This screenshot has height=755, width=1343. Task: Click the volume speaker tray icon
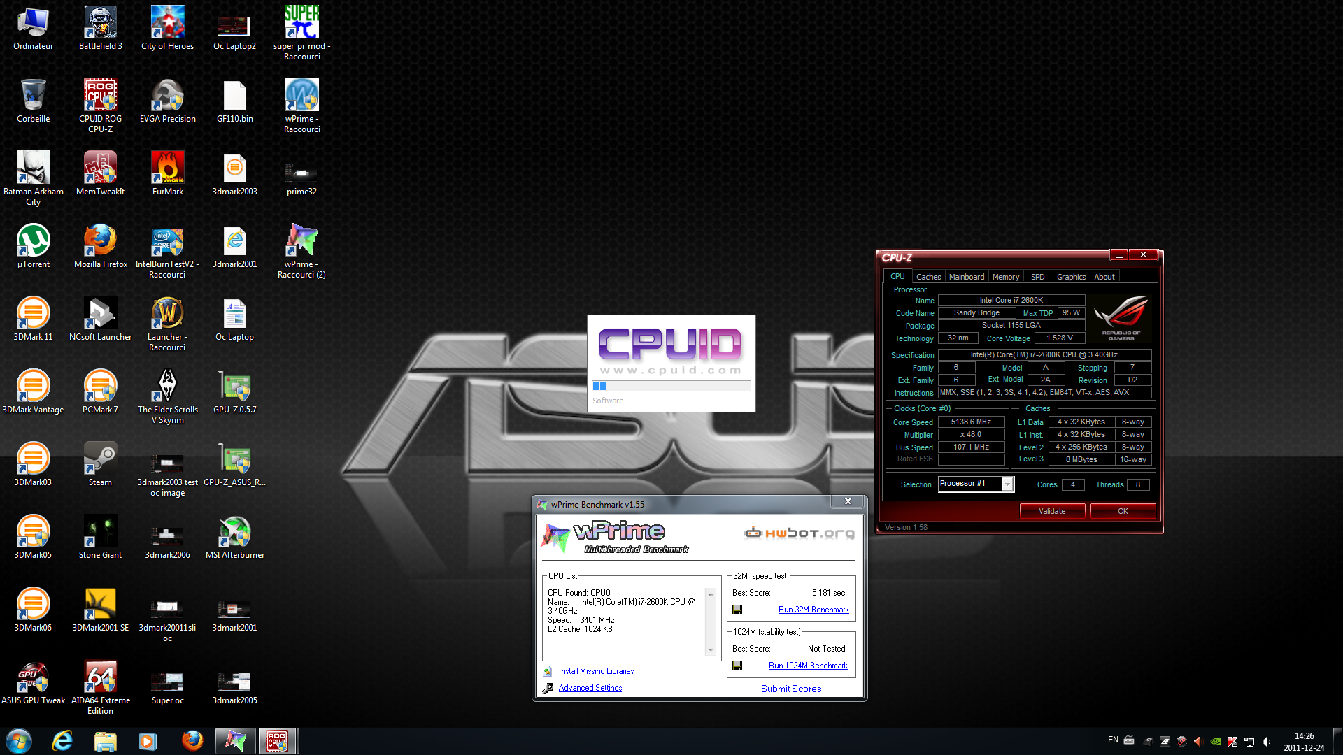coord(1266,742)
